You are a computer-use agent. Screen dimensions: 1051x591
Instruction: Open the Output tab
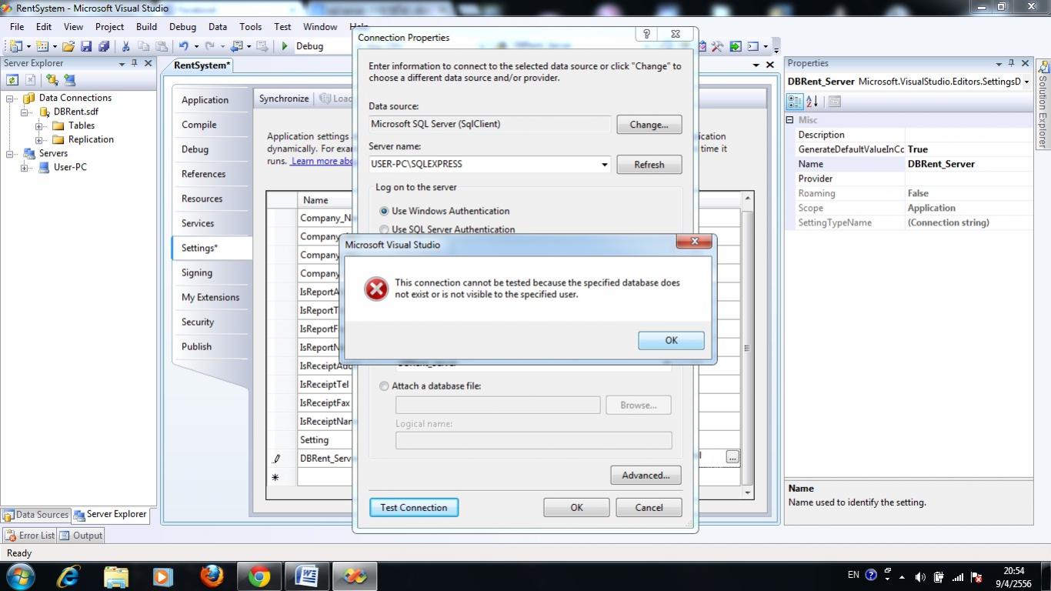(81, 536)
